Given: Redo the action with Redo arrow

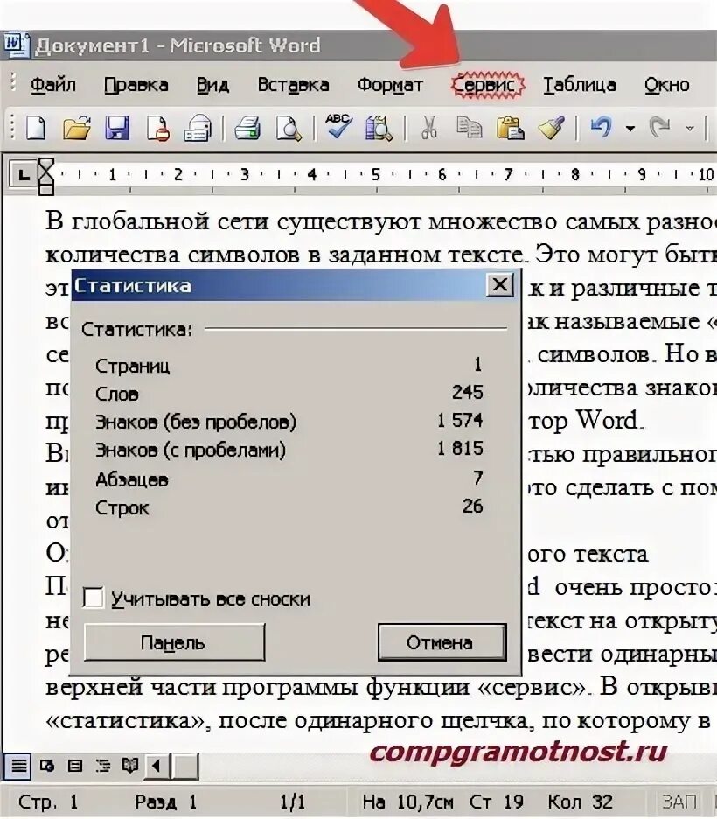Looking at the screenshot, I should coord(660,126).
